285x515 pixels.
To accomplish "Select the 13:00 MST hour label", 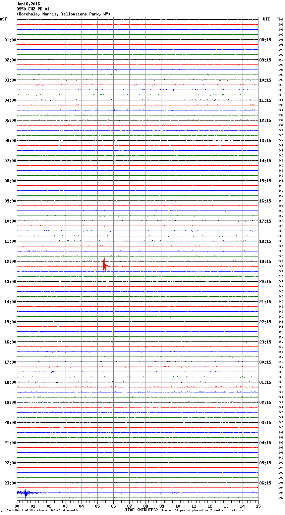I will pyautogui.click(x=10, y=282).
